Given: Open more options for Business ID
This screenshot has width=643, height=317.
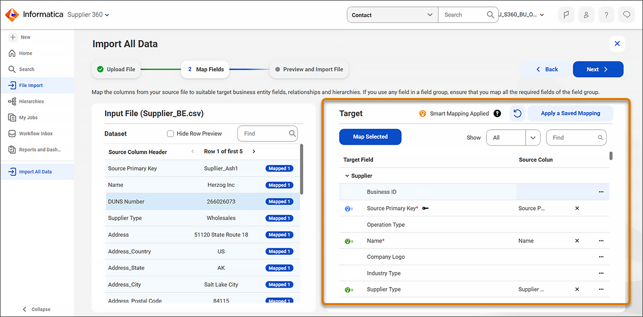Looking at the screenshot, I should (601, 192).
